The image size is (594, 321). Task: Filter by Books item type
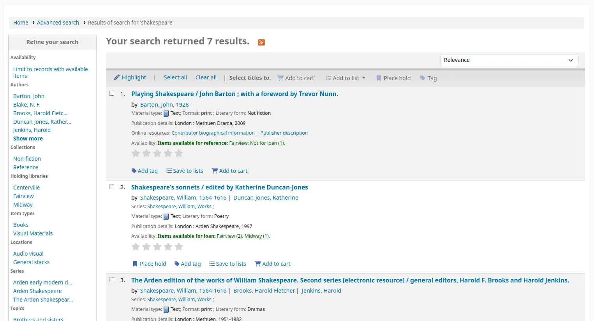tap(21, 225)
